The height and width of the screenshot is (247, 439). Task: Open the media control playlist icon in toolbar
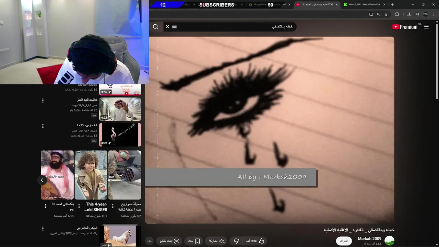[417, 14]
